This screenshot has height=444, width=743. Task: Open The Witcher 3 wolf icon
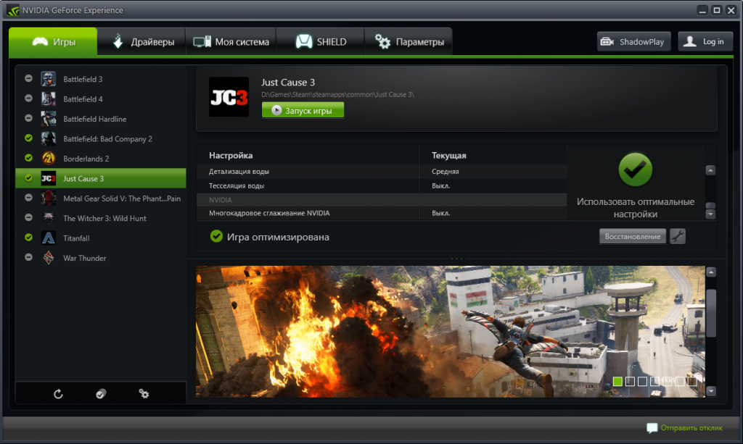(x=49, y=218)
